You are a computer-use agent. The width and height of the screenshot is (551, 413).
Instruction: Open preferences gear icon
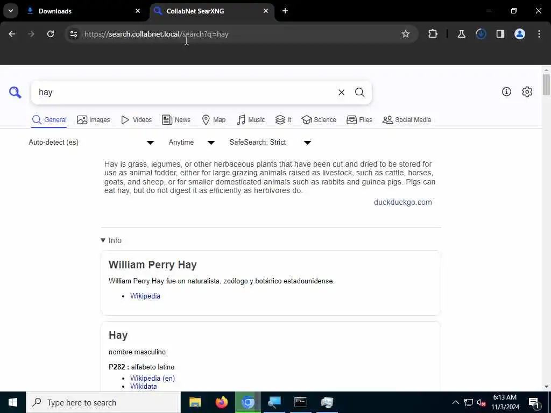coord(527,91)
